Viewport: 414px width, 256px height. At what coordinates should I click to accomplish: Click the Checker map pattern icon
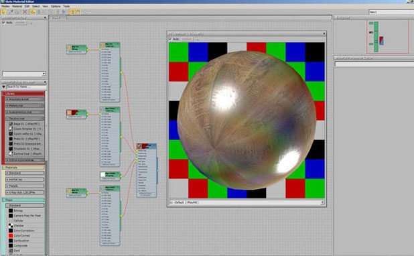pos(11,225)
